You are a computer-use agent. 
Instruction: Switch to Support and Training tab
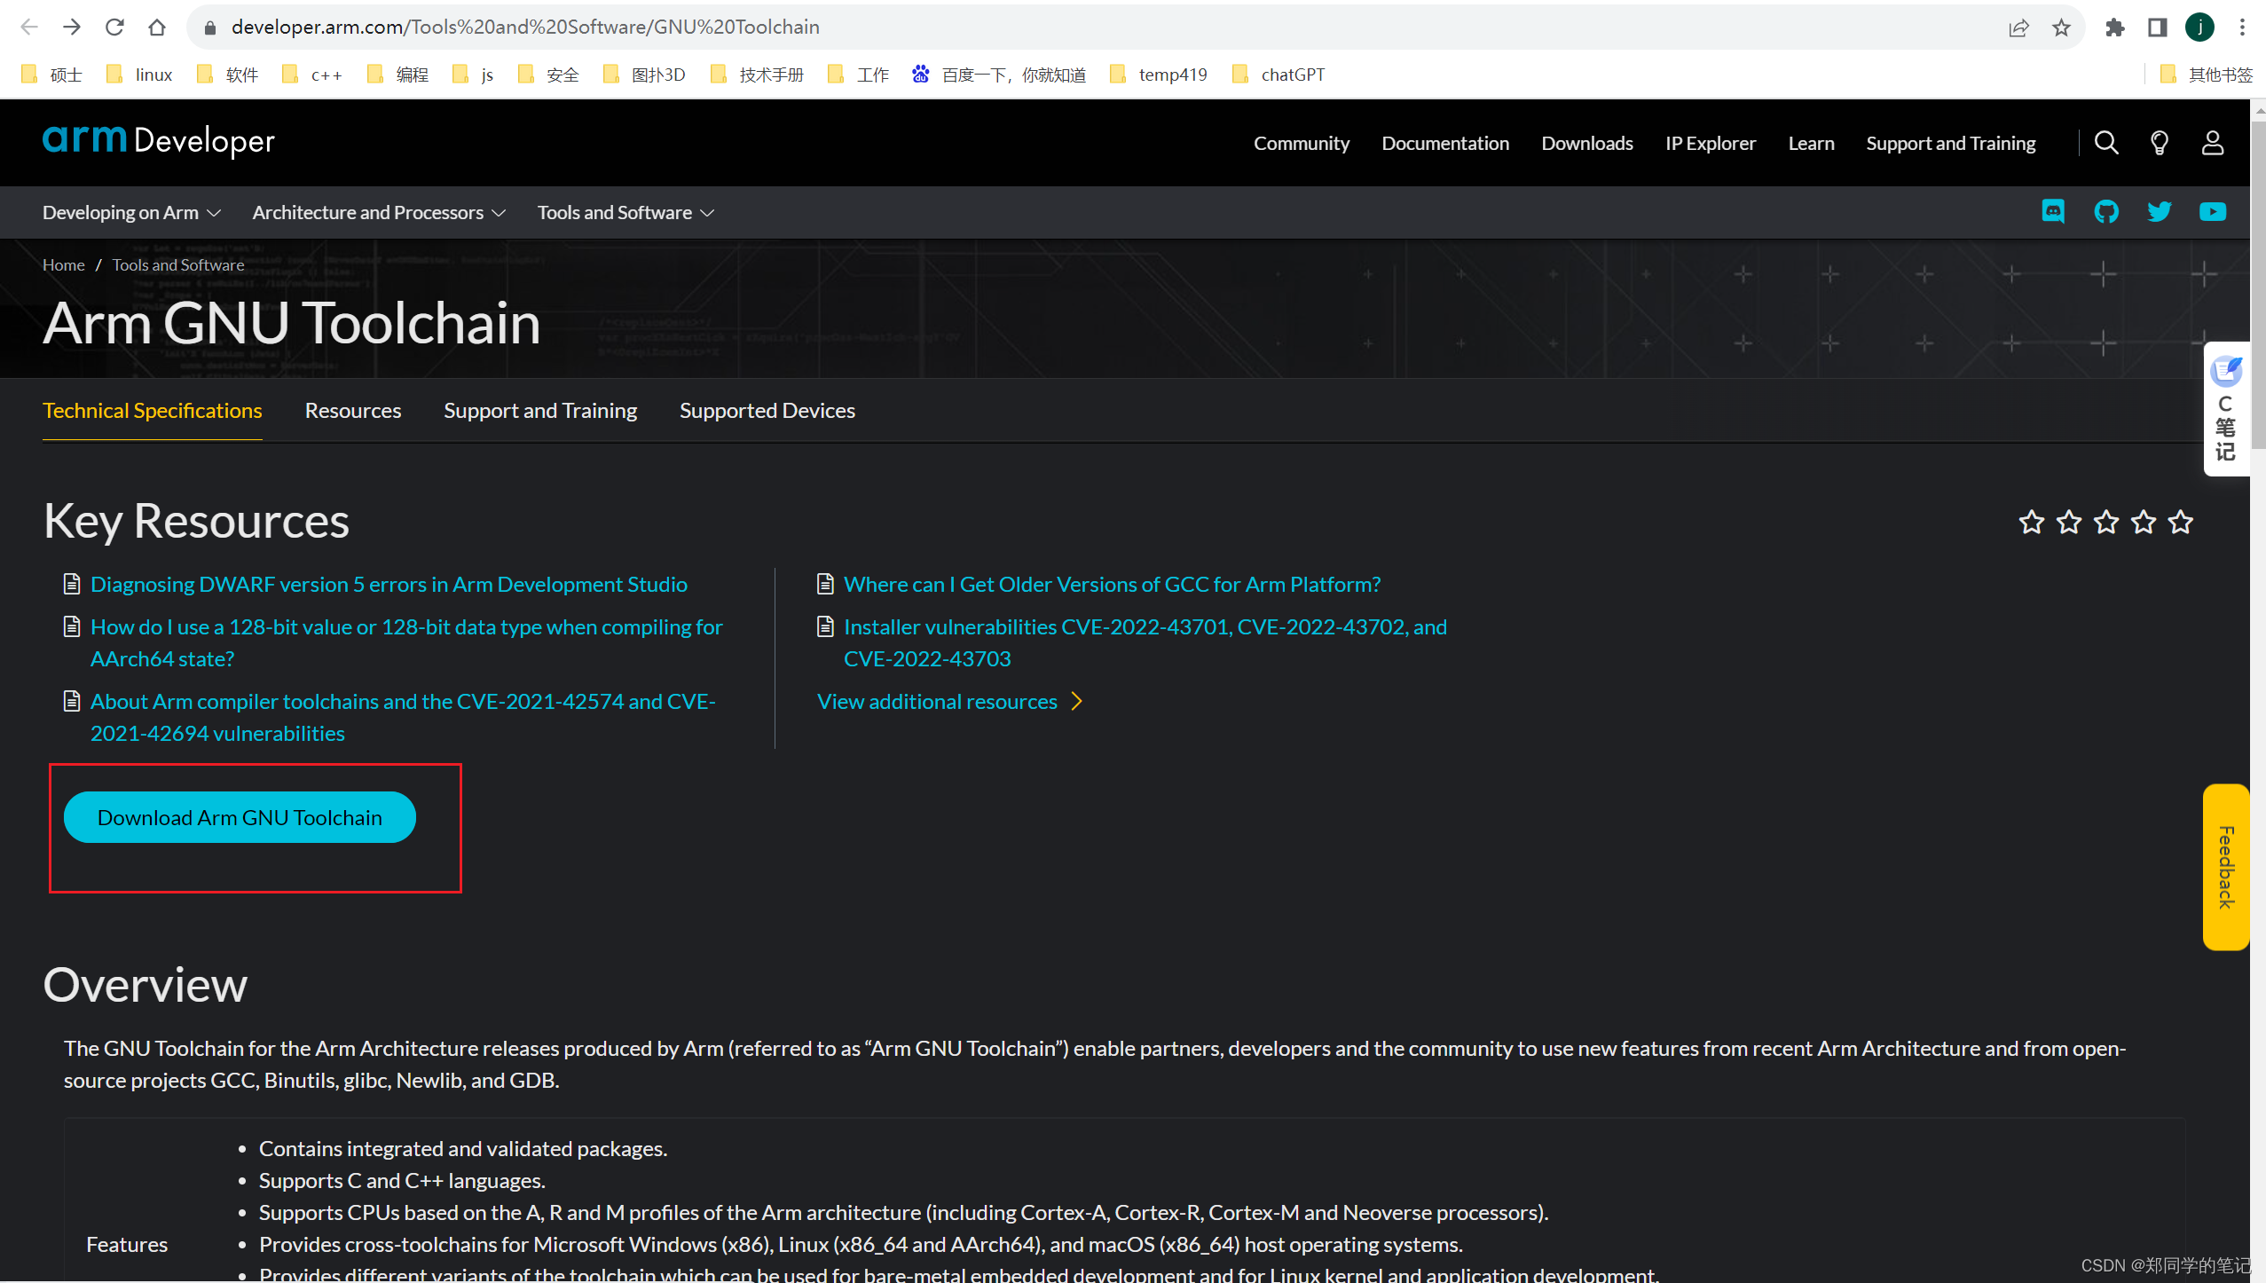540,411
